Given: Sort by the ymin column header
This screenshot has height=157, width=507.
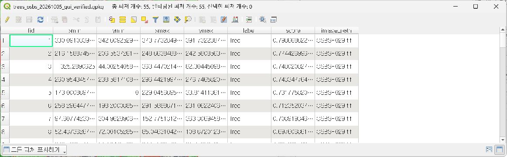Looking at the screenshot, I should point(118,30).
